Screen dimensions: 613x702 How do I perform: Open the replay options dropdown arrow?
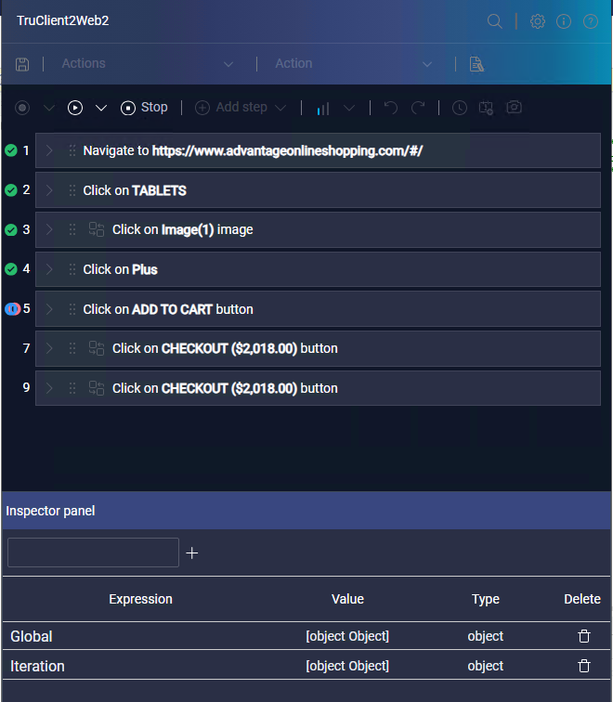(x=101, y=108)
